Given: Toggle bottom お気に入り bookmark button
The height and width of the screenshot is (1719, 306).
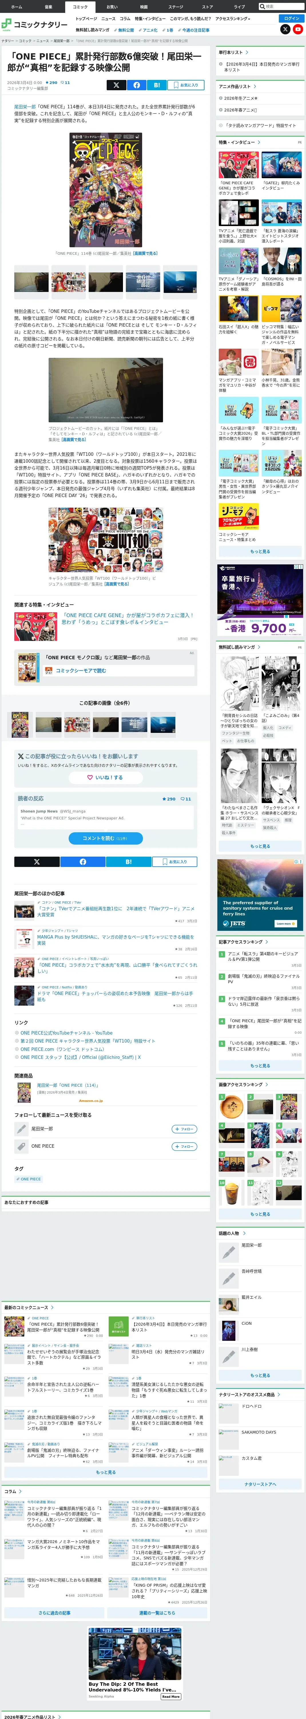Looking at the screenshot, I should [175, 862].
